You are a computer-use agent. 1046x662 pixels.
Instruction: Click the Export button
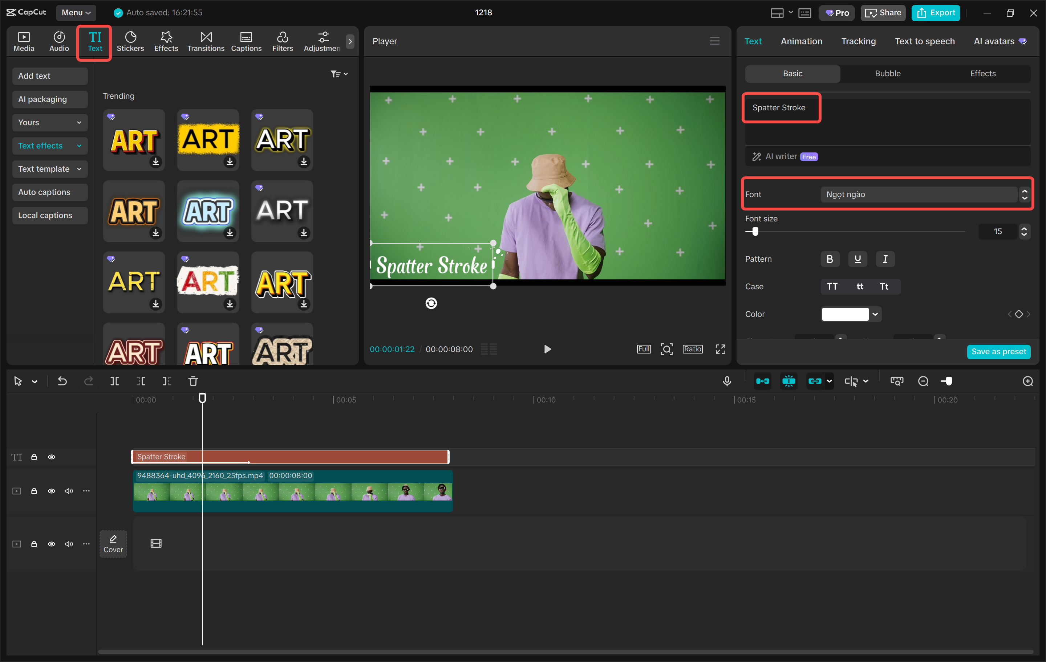click(x=935, y=13)
